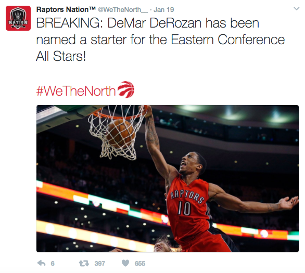Click the trademark symbol beside Raptors Nation
Image resolution: width=305 pixels, height=273 pixels.
tap(93, 8)
